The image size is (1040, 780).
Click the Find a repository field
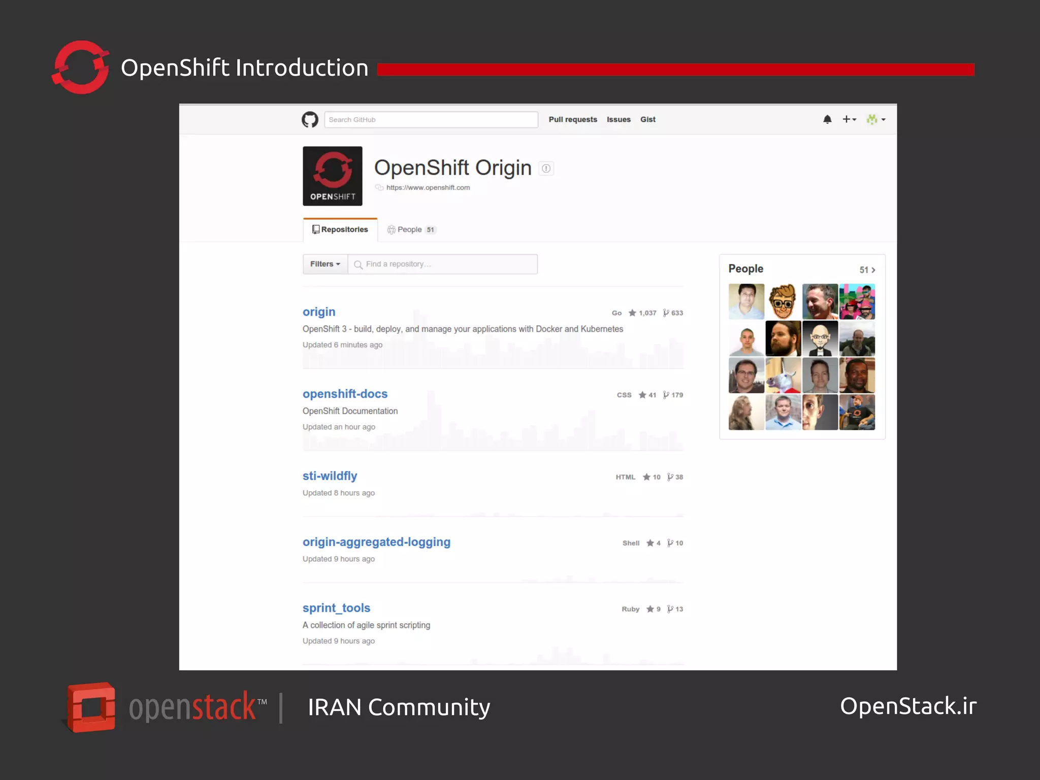click(x=442, y=264)
